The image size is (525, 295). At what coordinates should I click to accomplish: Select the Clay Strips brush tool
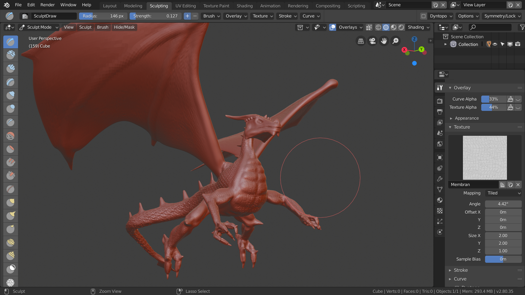pyautogui.click(x=10, y=69)
